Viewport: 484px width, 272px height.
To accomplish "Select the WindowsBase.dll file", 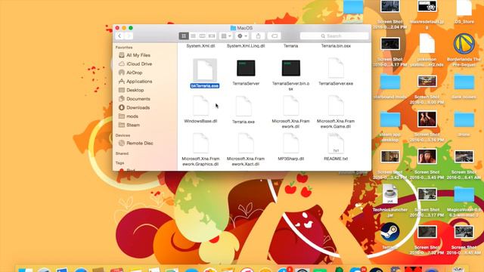I will (x=200, y=109).
